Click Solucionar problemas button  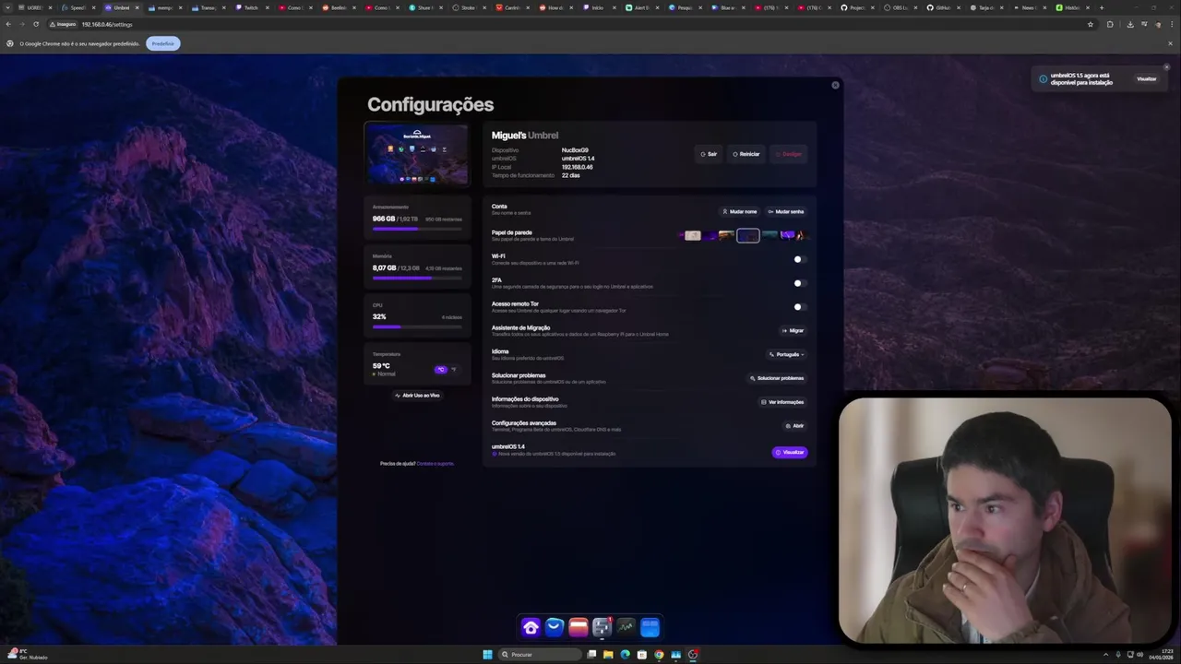tap(777, 378)
